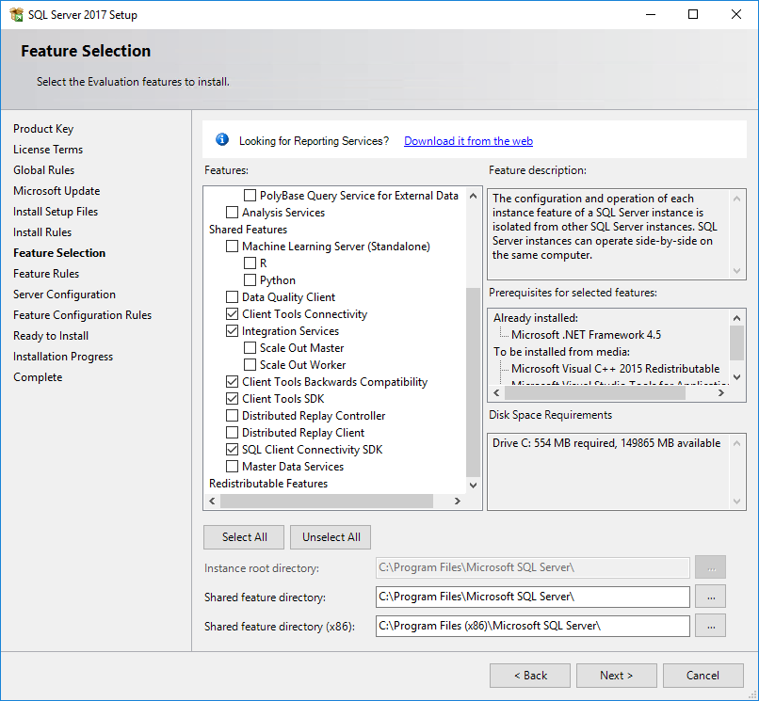Uncheck Client Tools Connectivity
The image size is (759, 701).
coord(232,314)
